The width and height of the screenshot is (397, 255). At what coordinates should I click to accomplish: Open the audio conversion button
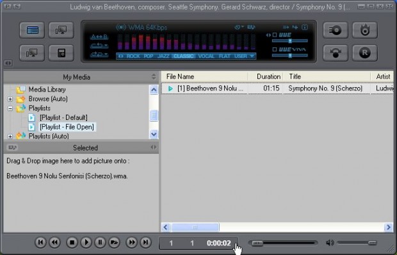[336, 53]
